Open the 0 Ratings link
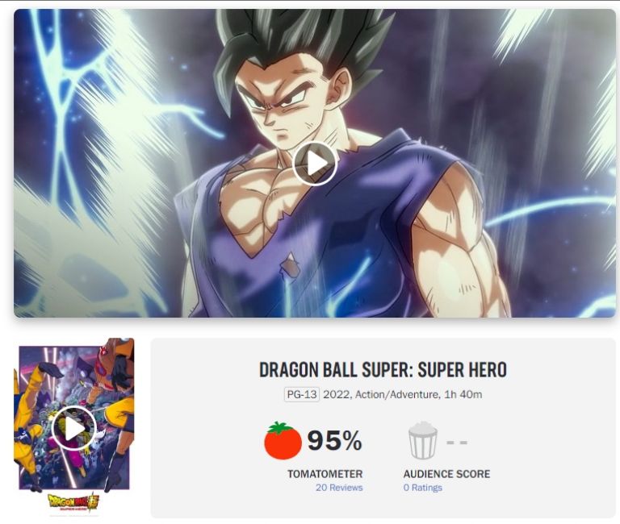620x524 pixels. 423,488
